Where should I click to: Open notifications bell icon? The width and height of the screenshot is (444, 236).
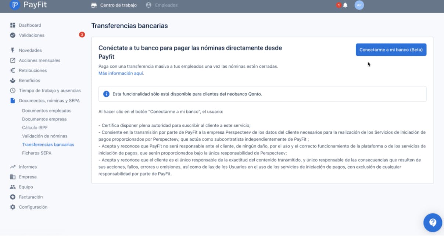(345, 5)
